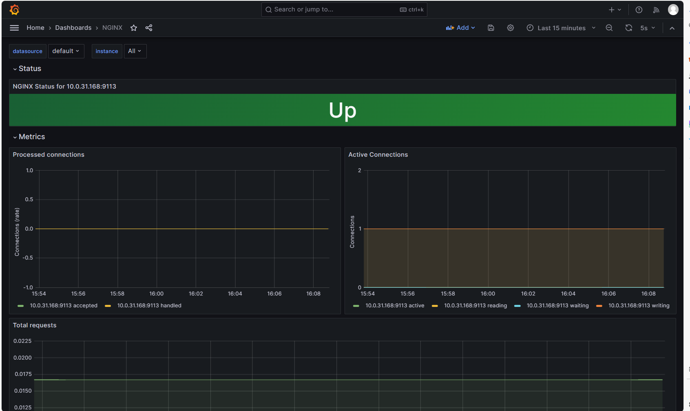Image resolution: width=690 pixels, height=411 pixels.
Task: Open color picker for handled series
Action: point(108,306)
